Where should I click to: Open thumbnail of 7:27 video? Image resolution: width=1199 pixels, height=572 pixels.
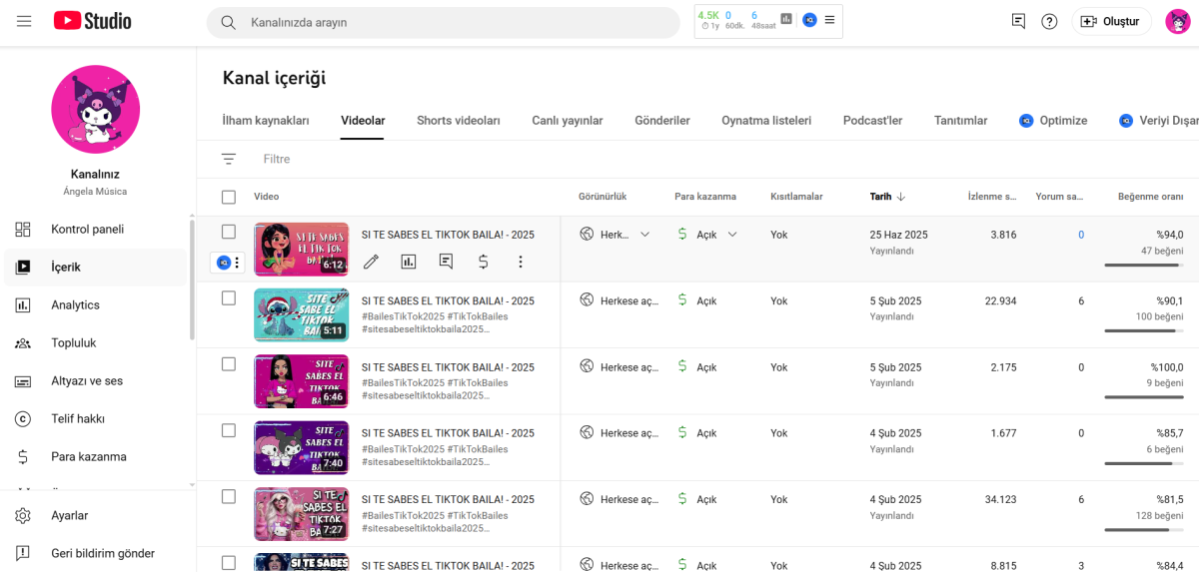(x=301, y=513)
